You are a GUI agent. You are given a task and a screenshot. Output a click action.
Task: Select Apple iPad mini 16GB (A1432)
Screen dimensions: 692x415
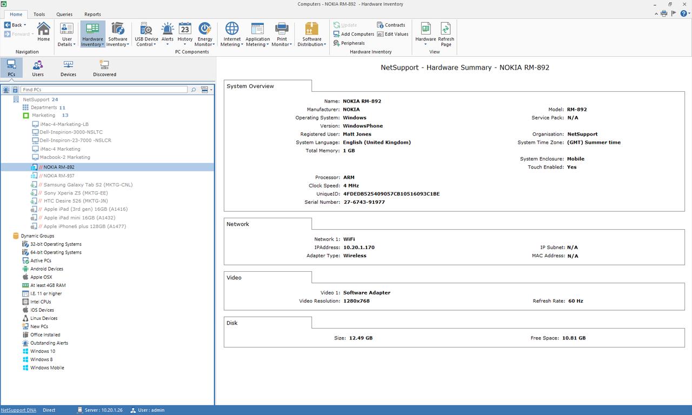[x=79, y=218]
